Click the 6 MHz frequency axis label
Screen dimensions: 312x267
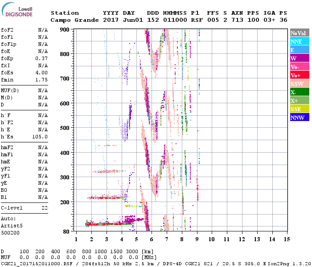(x=152, y=239)
